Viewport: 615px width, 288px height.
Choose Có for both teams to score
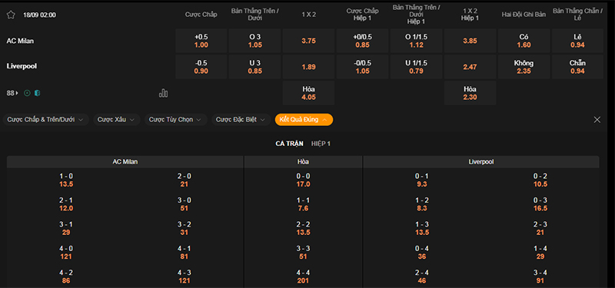point(524,41)
